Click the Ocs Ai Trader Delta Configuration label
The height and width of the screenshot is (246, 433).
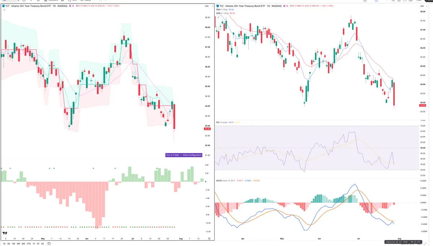[184, 155]
